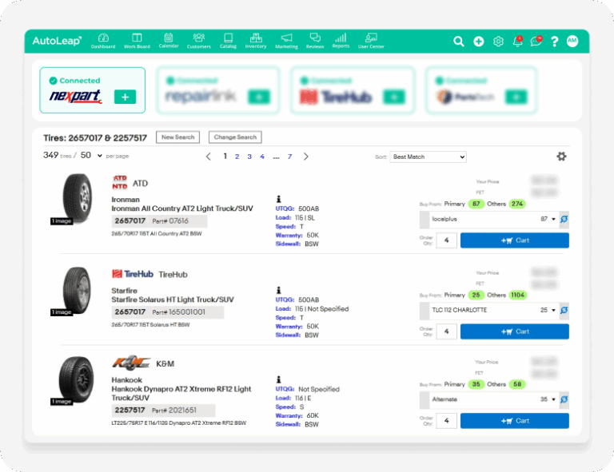
Task: Click the AutoLeap logo
Action: [57, 41]
